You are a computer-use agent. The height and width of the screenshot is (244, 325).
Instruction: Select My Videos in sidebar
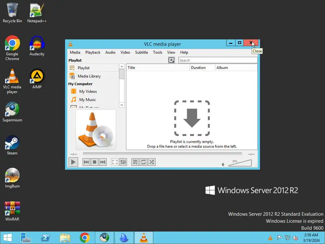93,91
